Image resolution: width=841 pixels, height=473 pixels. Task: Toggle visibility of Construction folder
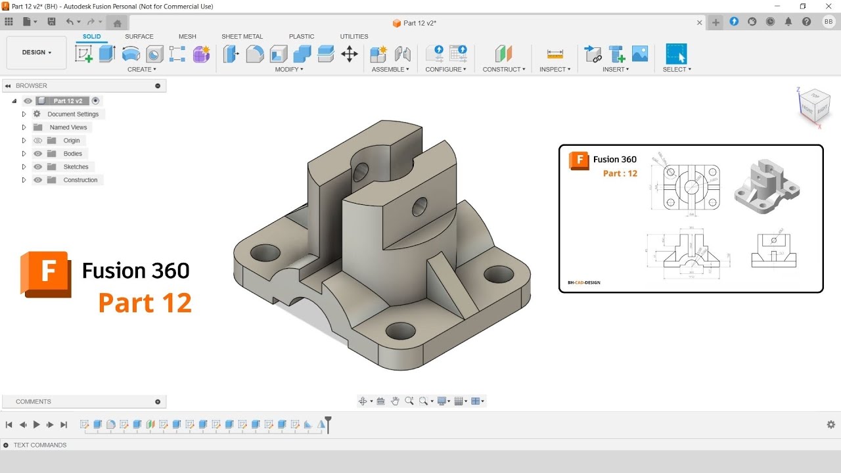click(x=37, y=180)
